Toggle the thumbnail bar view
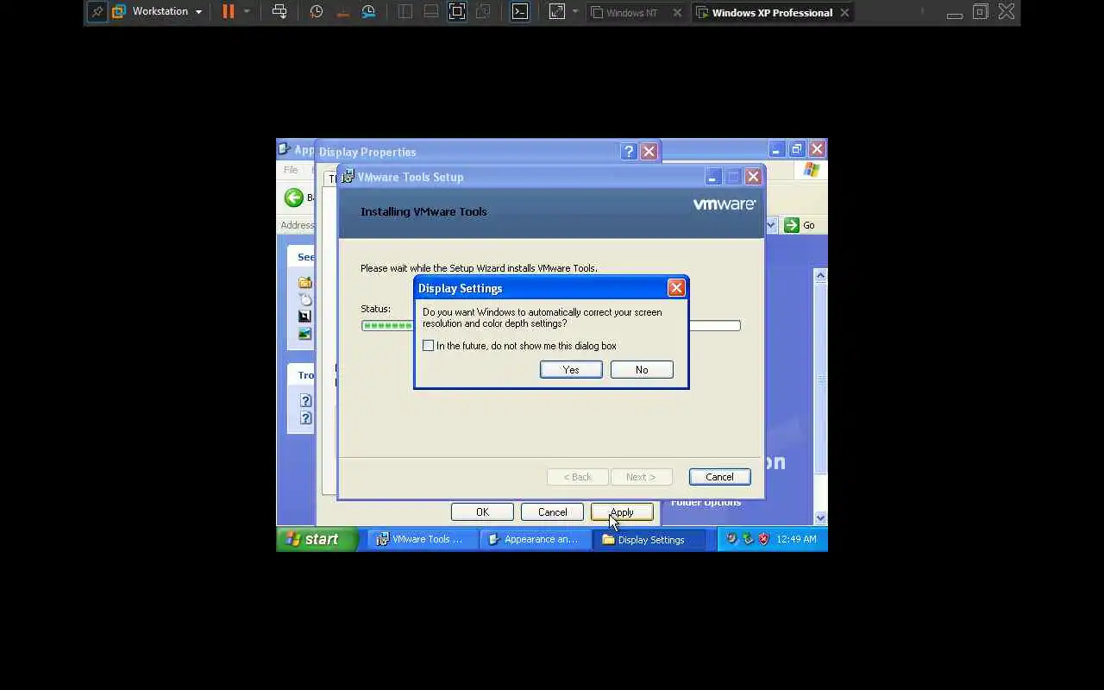1104x690 pixels. point(431,12)
